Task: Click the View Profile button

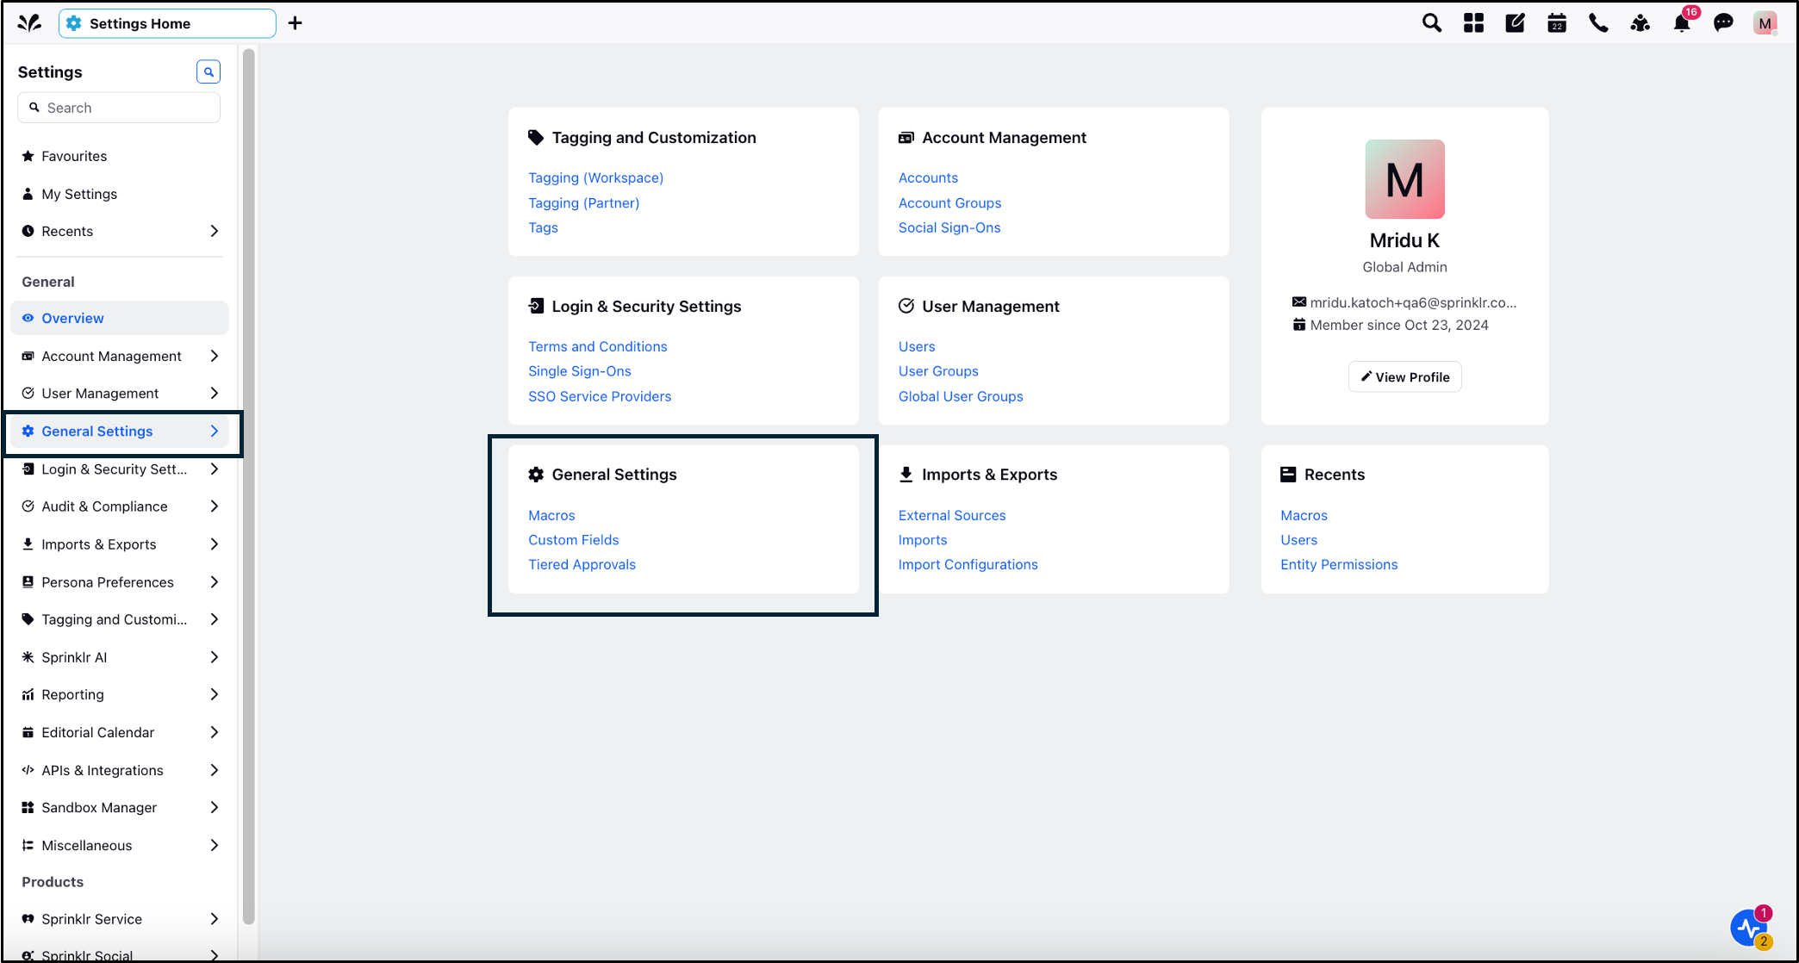Action: 1404,376
